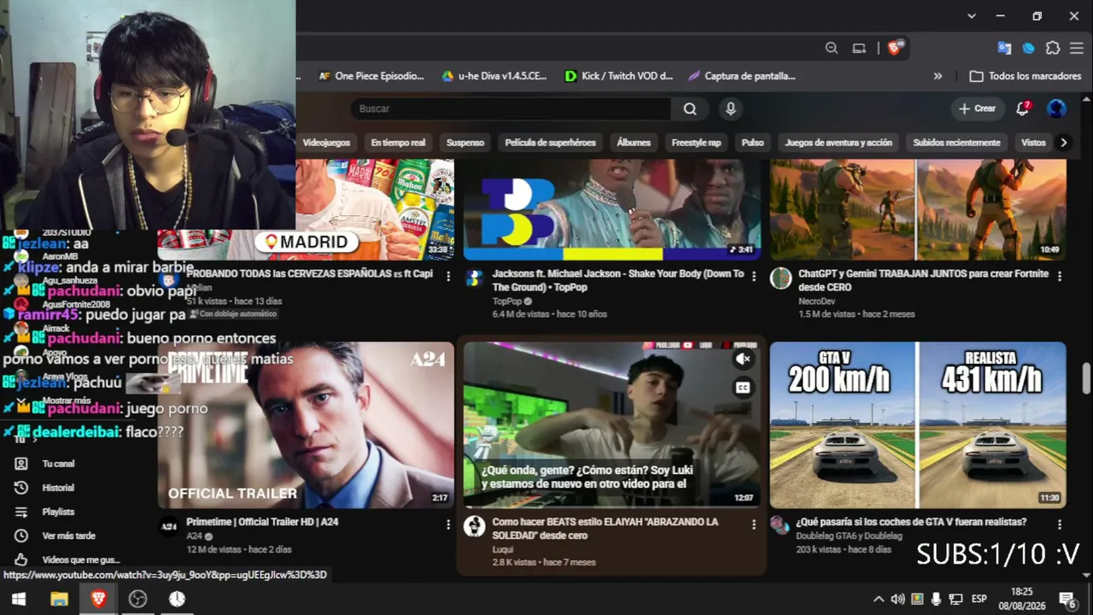Open more options for the GTA V realistas video

pos(1060,524)
